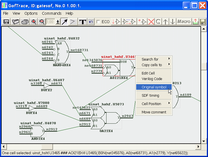
Task: Choose Original symbol from context menu
Action: coord(154,87)
